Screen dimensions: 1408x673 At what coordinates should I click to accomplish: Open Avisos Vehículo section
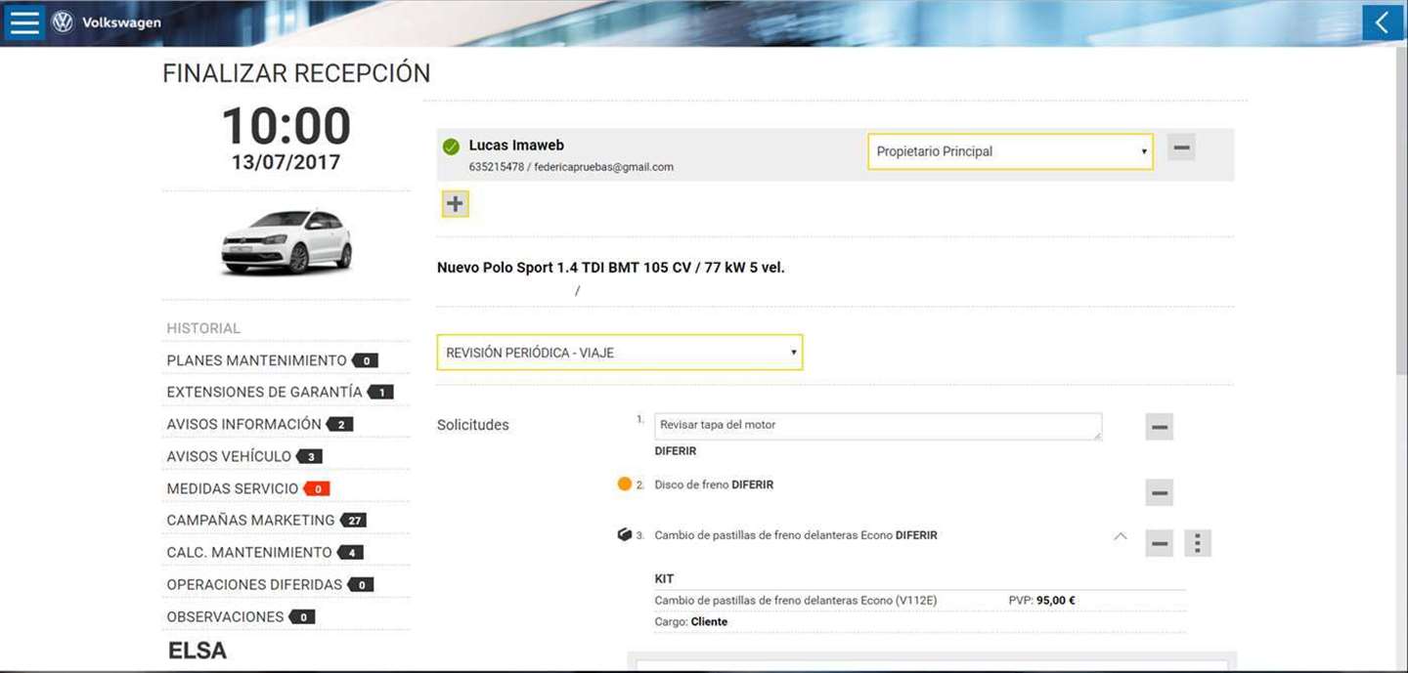coord(229,456)
